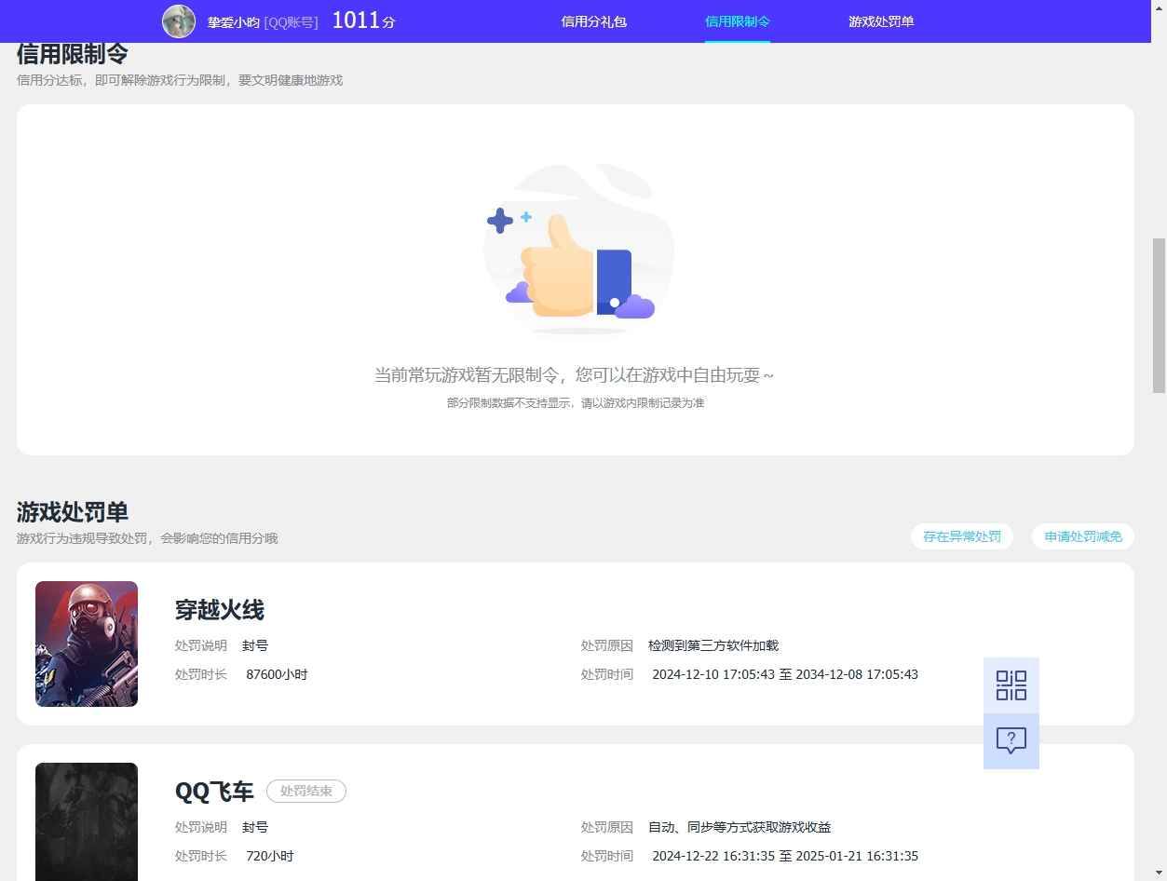
Task: Click the question mark inside the chat bubble
Action: (1011, 740)
